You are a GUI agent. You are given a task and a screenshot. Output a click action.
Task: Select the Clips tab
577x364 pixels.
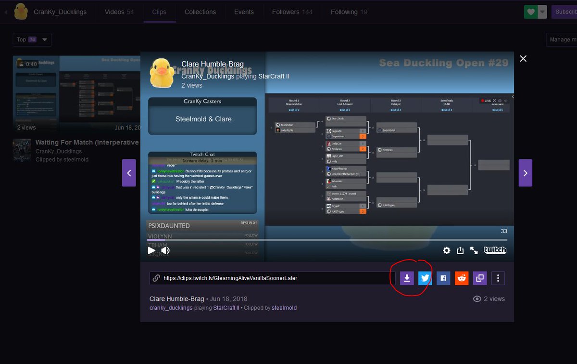point(159,12)
